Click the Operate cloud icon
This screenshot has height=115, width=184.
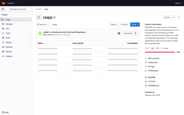click(x=3, y=47)
